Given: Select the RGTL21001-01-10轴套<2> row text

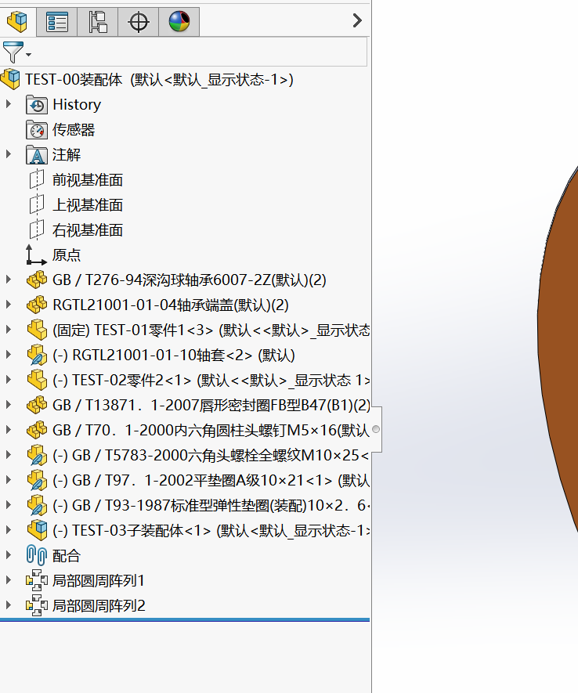Looking at the screenshot, I should click(x=174, y=356).
